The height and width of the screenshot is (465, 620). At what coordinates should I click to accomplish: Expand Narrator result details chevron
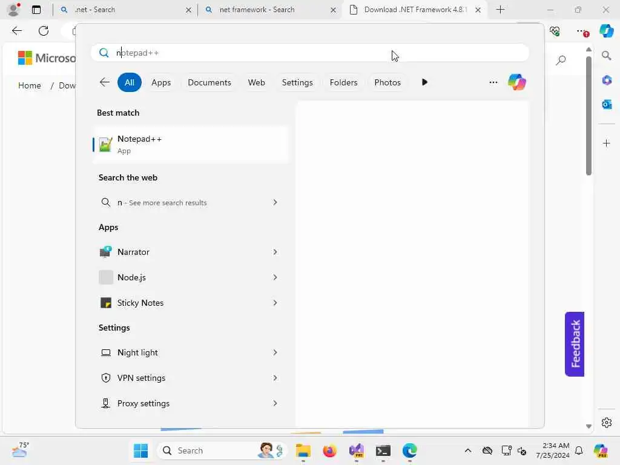275,252
